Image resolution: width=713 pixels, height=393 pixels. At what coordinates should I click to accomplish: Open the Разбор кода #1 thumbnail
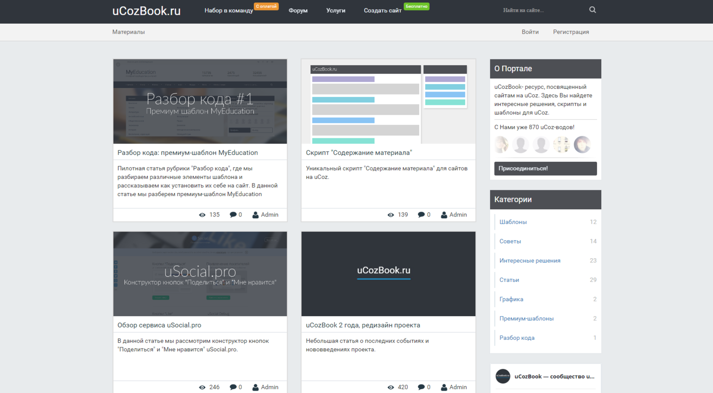click(x=200, y=102)
